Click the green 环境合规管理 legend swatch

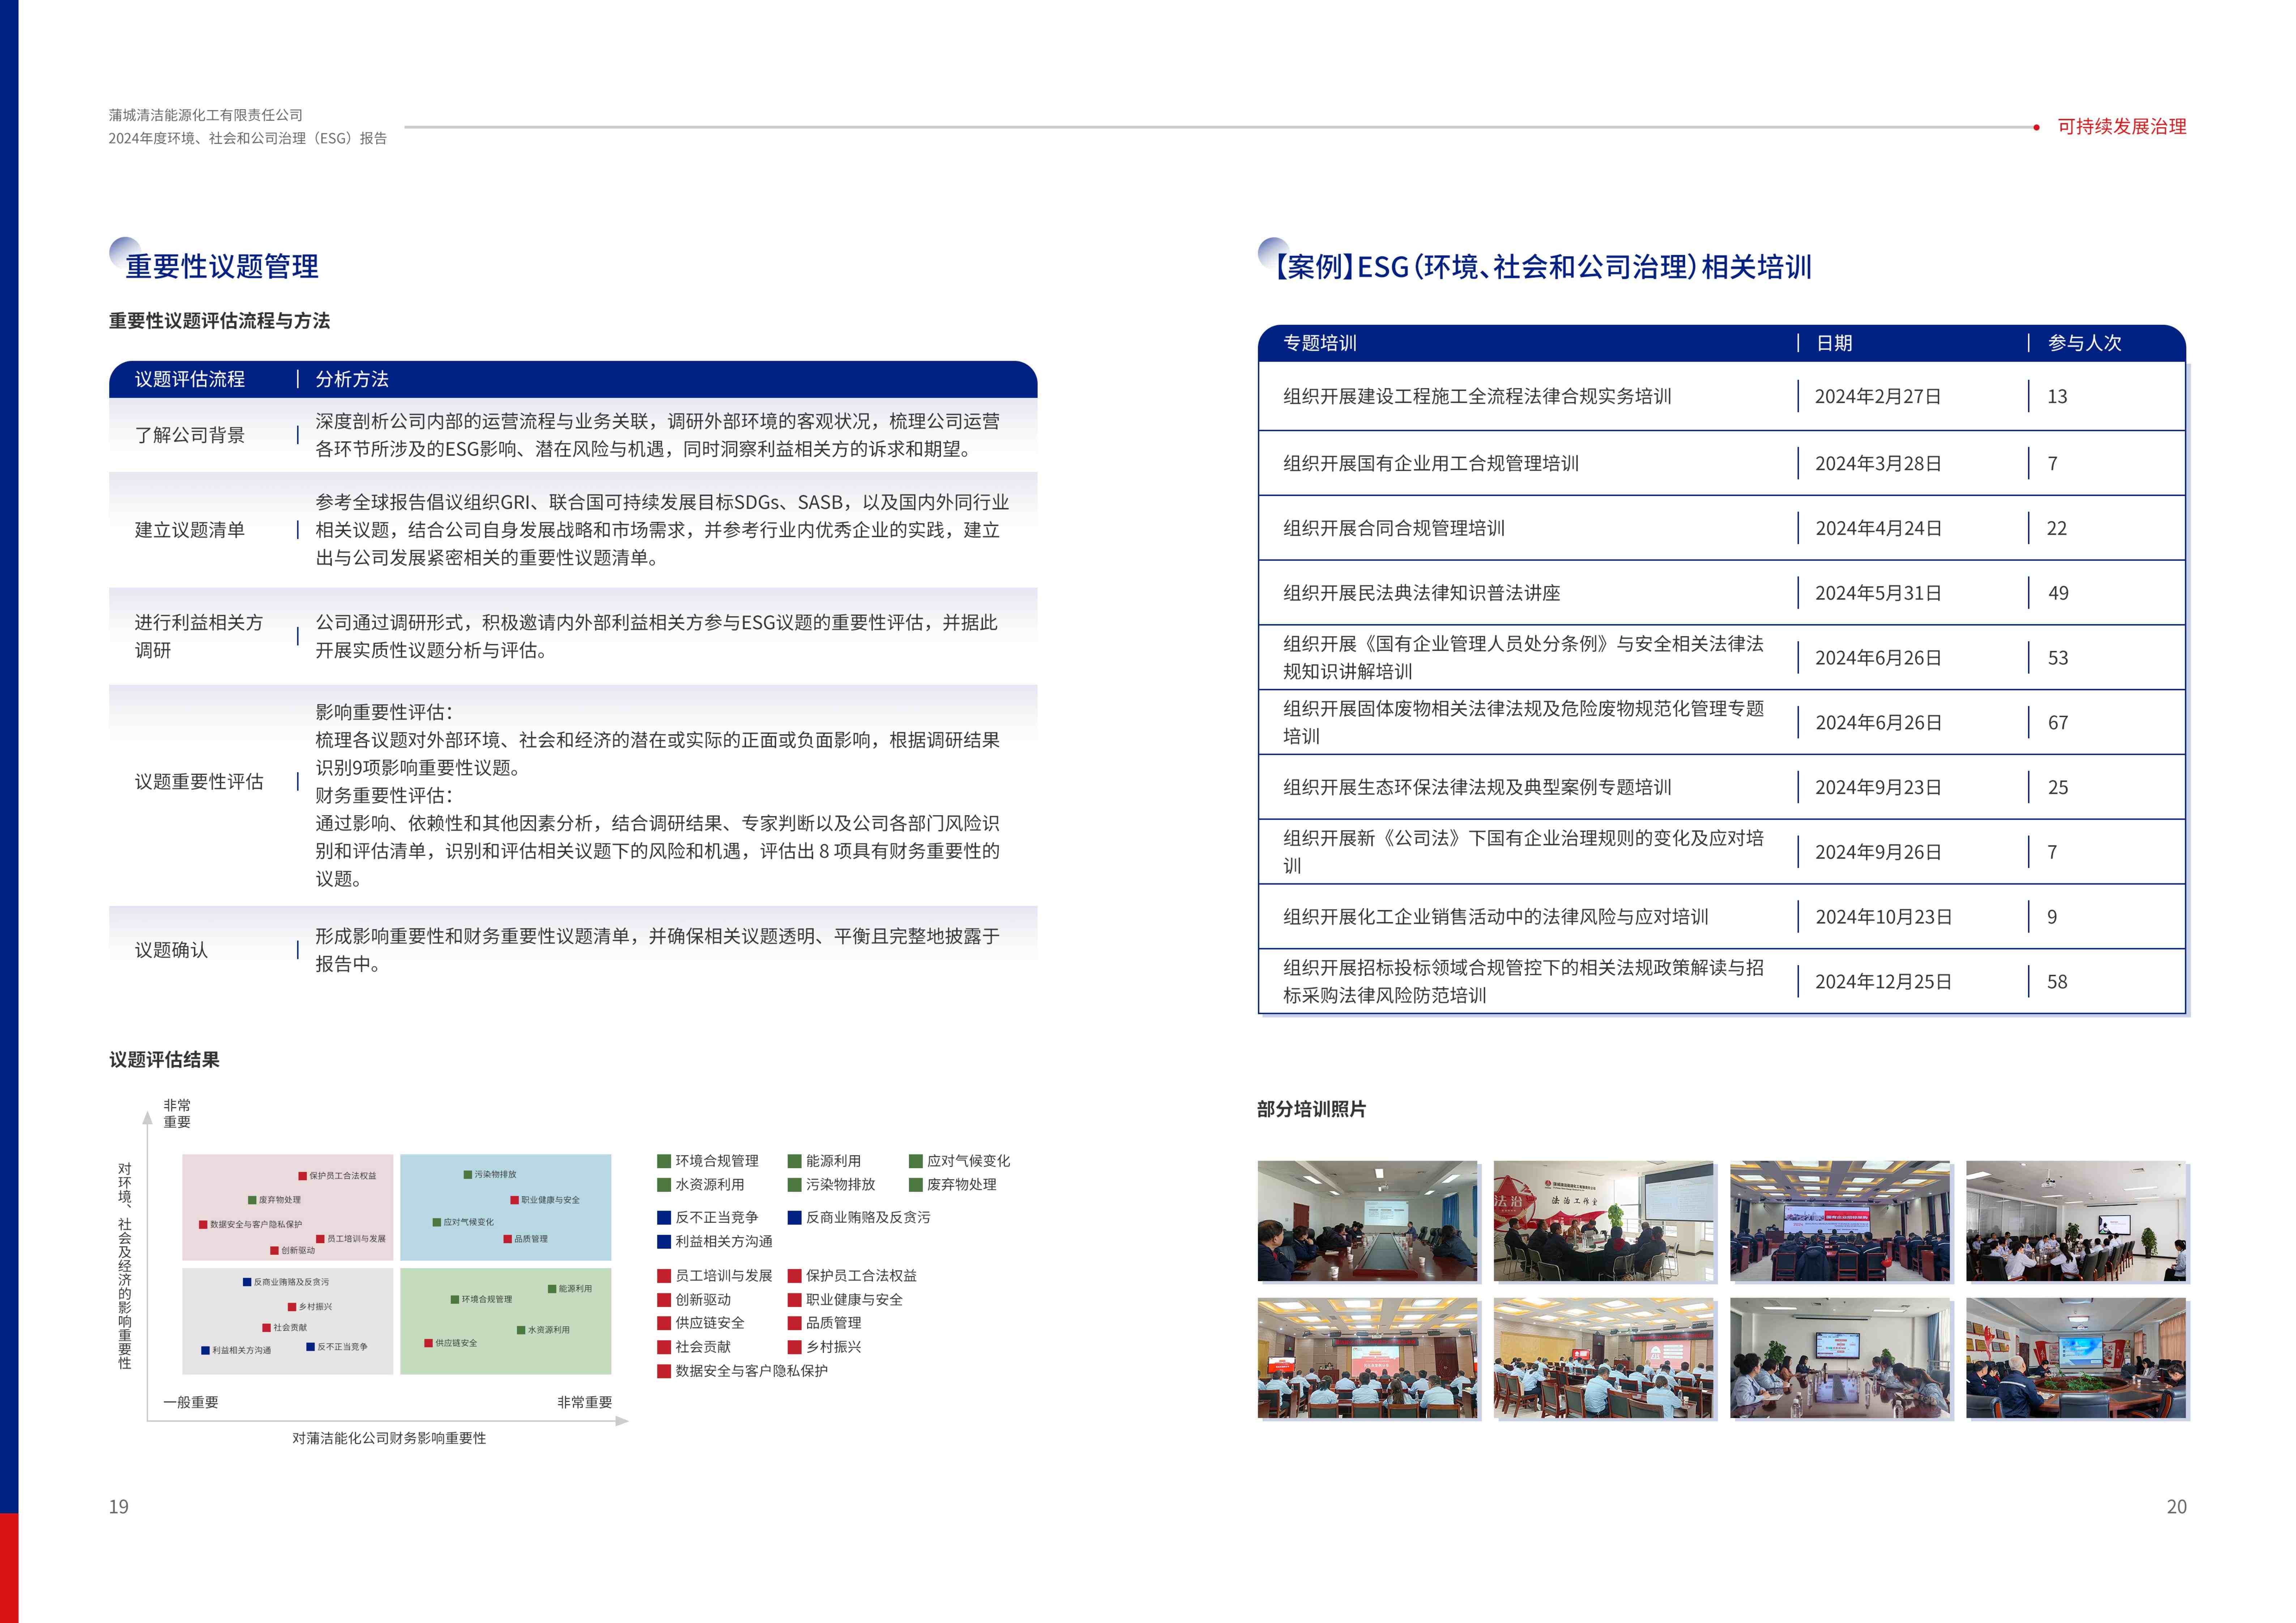663,1161
